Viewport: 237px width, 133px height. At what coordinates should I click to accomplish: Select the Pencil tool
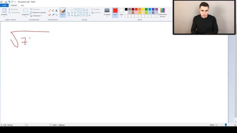click(x=50, y=11)
